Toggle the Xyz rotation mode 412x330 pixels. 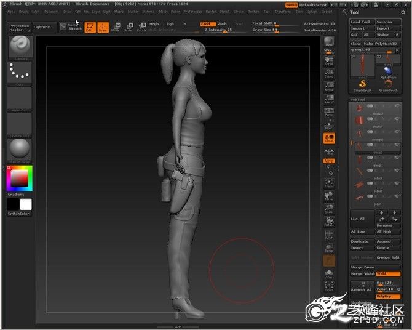pos(329,161)
